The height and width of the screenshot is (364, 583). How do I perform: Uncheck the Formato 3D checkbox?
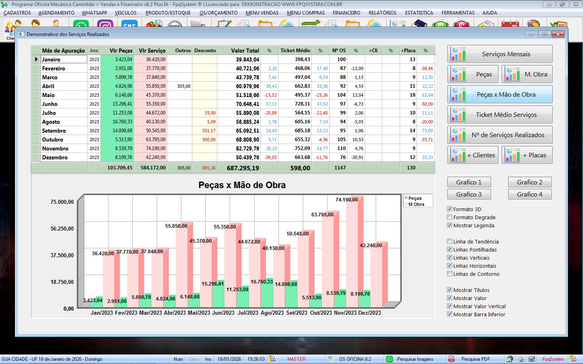(x=449, y=209)
